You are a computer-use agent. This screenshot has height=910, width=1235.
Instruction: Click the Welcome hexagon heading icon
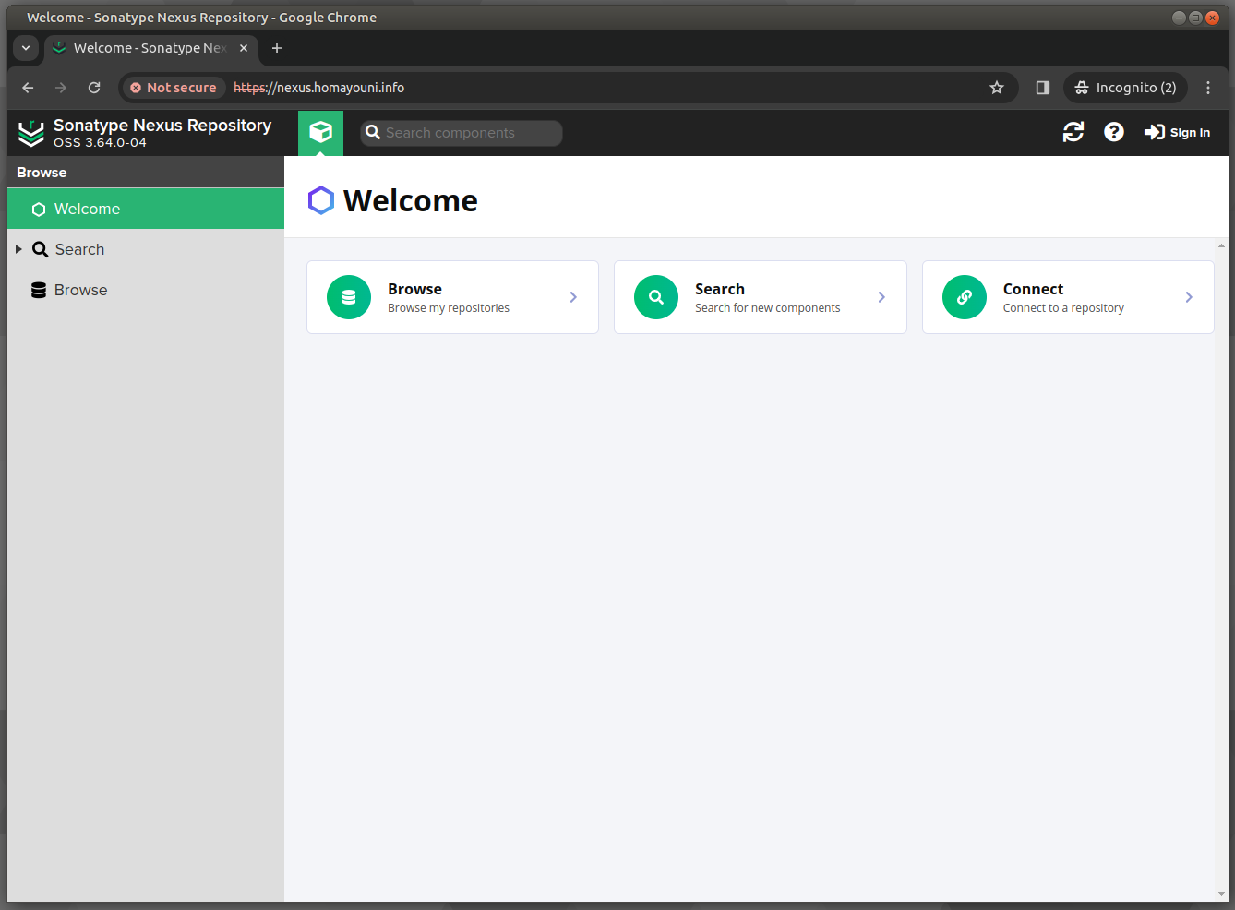320,200
